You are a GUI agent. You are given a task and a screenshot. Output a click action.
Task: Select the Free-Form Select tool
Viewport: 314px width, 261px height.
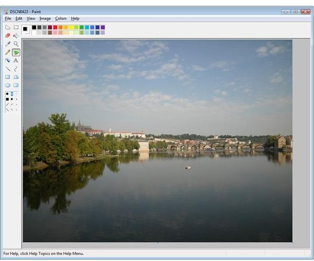8,27
